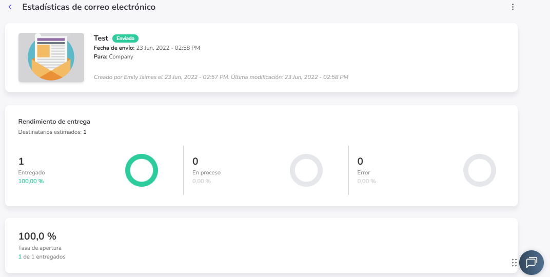The height and width of the screenshot is (277, 550).
Task: Click the En proceso count label
Action: point(206,173)
